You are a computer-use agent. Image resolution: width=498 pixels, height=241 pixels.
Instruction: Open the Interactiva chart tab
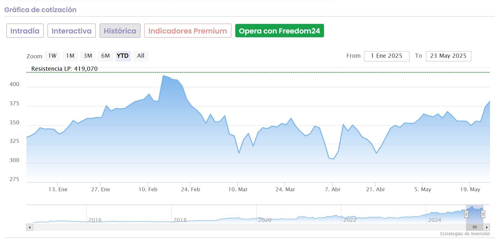72,31
